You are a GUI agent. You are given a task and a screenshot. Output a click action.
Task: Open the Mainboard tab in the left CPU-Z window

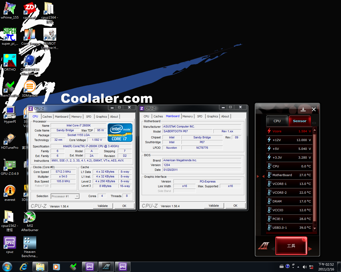(62, 117)
